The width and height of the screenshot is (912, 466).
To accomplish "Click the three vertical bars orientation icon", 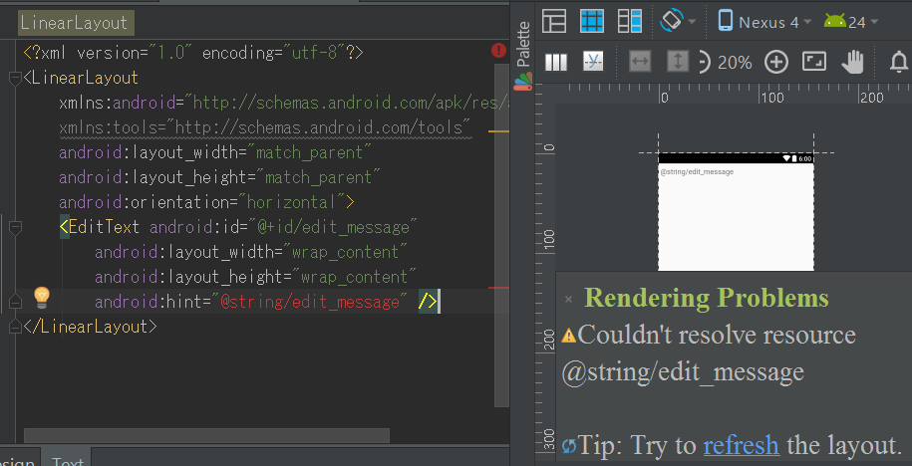I will click(555, 62).
